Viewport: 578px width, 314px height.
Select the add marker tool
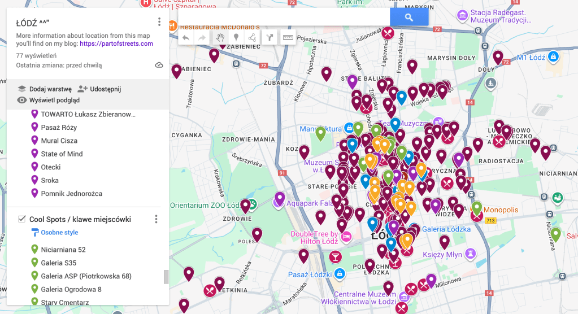pos(236,38)
